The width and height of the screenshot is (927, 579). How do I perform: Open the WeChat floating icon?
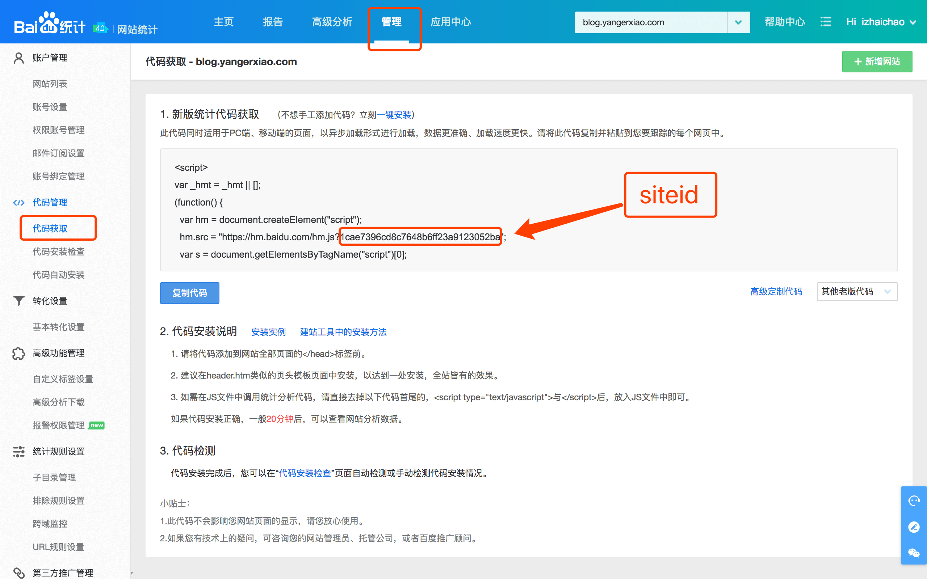(914, 553)
